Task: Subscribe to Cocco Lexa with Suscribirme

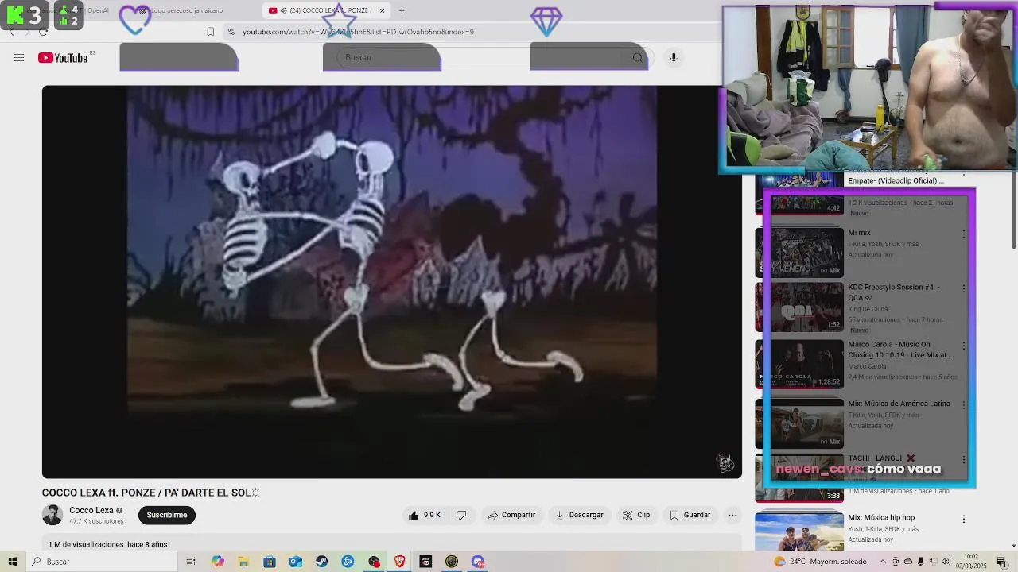Action: click(167, 515)
